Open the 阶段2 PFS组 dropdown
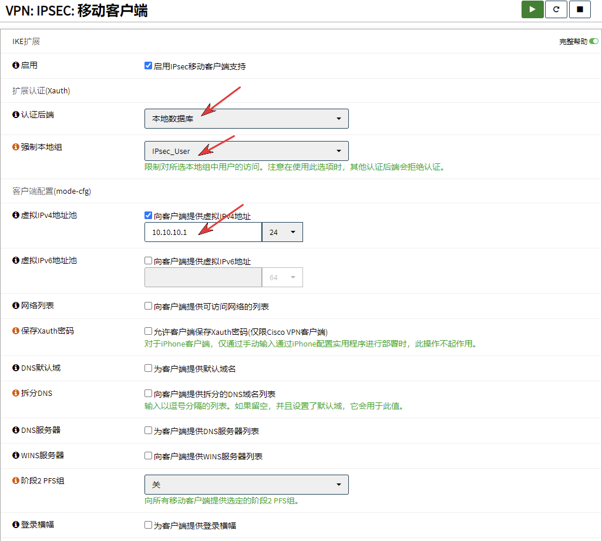Viewport: 602px width, 541px height. [x=246, y=485]
